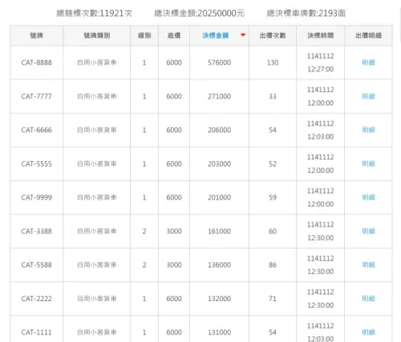Click the 決標時間 column header
This screenshot has width=401, height=342.
click(x=321, y=35)
